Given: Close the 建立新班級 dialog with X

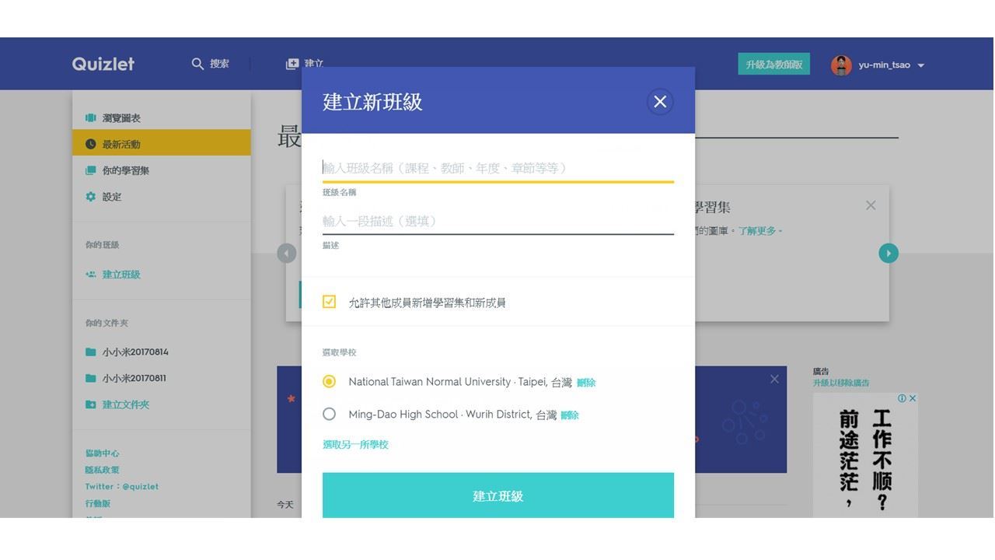Looking at the screenshot, I should [x=660, y=102].
